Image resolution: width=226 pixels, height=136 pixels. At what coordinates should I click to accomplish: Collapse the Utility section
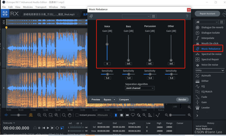coord(223,70)
